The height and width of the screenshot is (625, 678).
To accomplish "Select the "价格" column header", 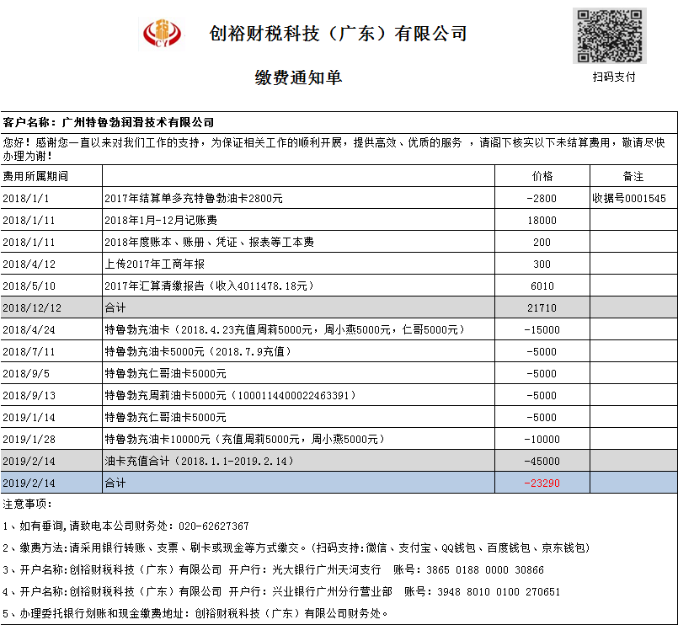I will (x=542, y=176).
